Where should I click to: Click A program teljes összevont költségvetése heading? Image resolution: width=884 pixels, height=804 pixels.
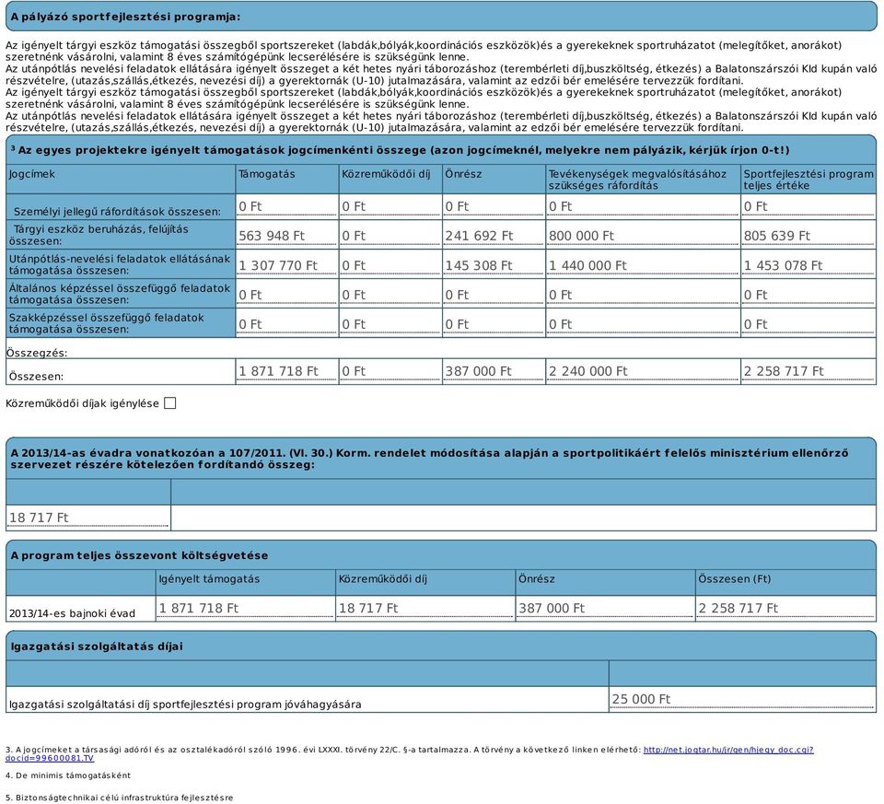pos(139,555)
